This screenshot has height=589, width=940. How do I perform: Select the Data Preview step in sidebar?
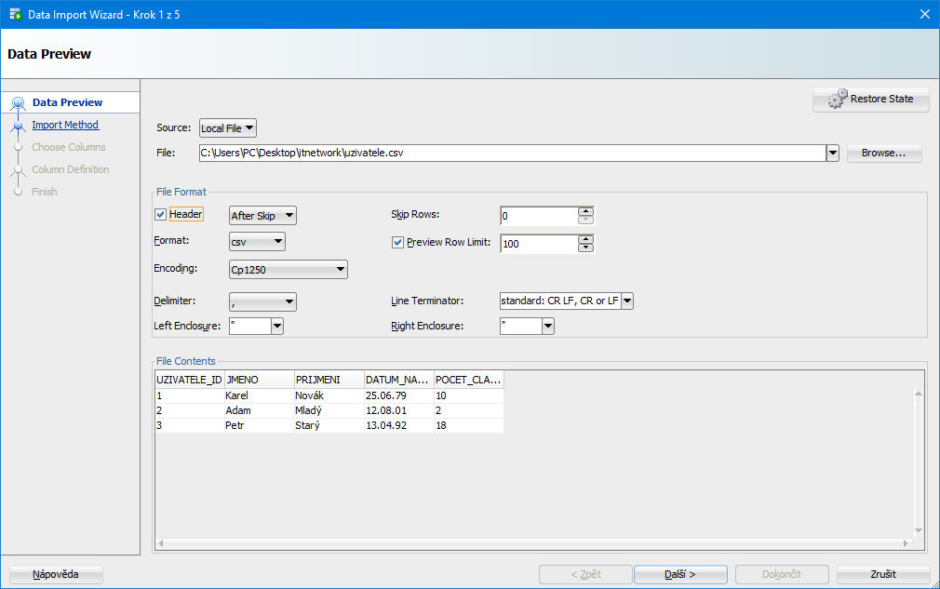point(67,102)
